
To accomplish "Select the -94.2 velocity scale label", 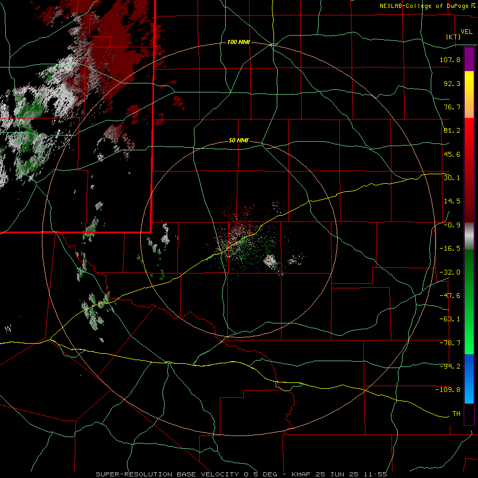I will 450,366.
